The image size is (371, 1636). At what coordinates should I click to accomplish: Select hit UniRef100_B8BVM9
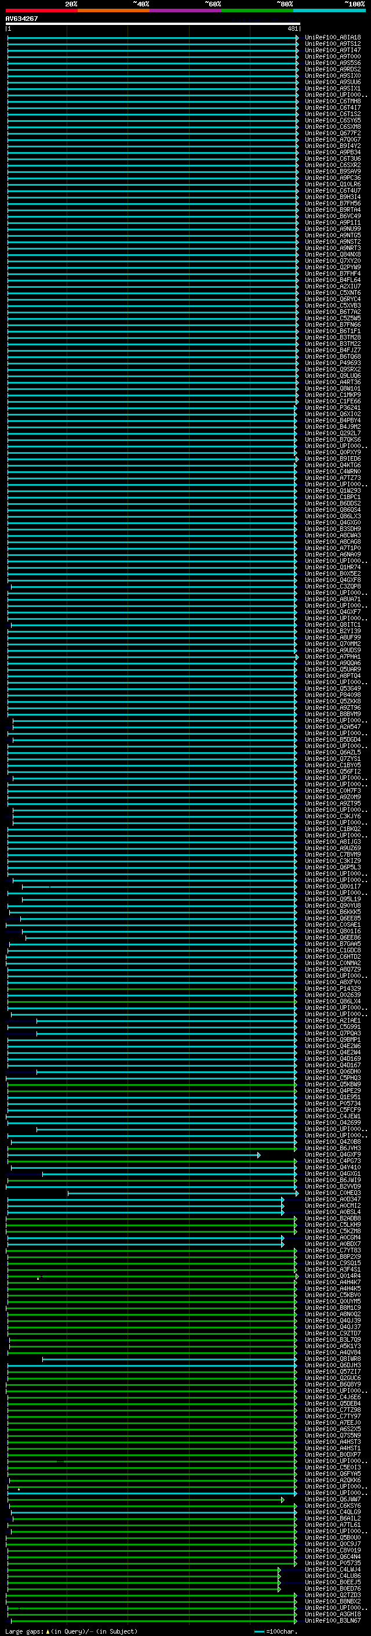(x=333, y=714)
